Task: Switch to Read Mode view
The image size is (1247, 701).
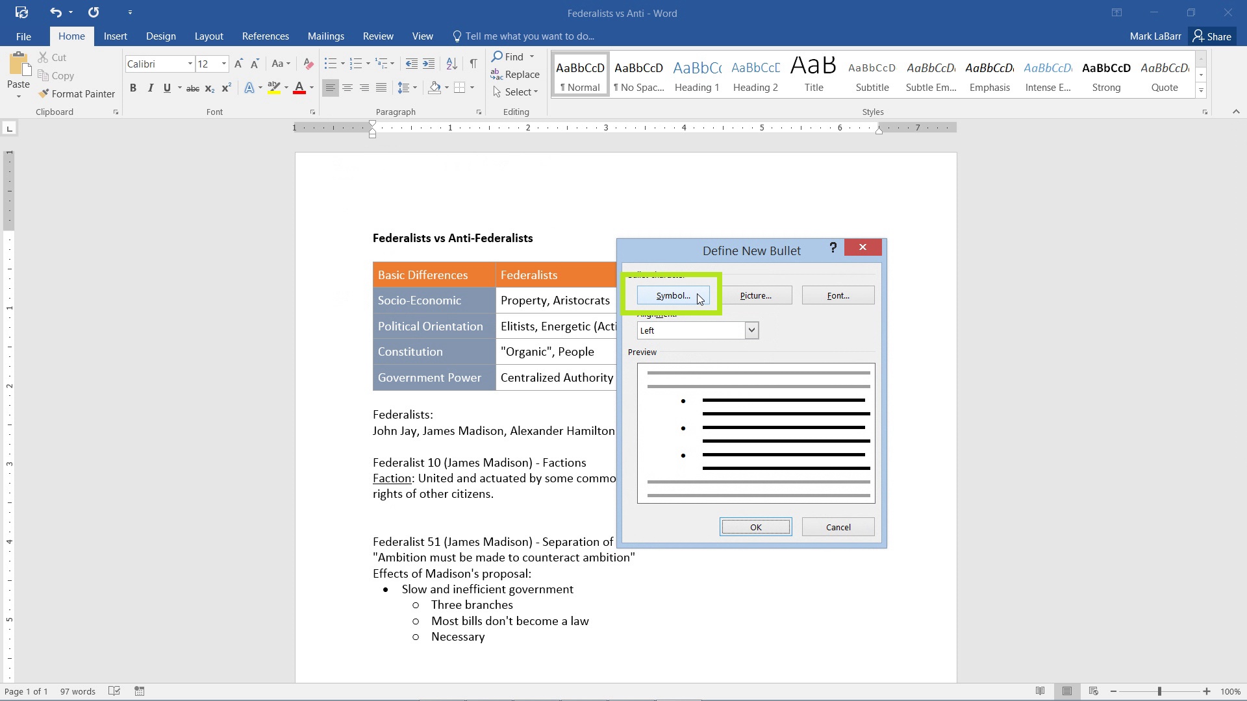Action: [1040, 691]
